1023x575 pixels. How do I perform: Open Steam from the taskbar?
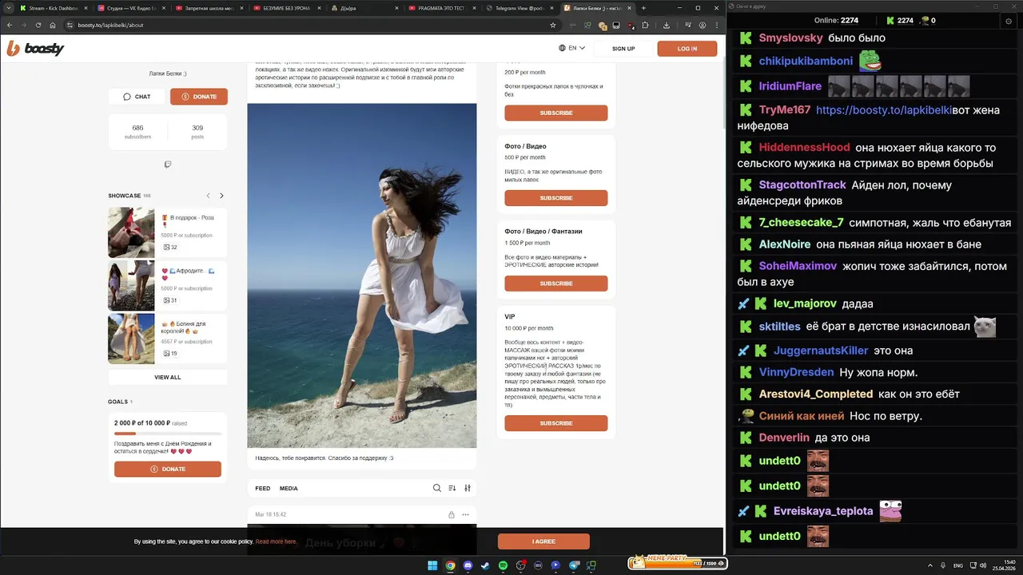pos(485,565)
